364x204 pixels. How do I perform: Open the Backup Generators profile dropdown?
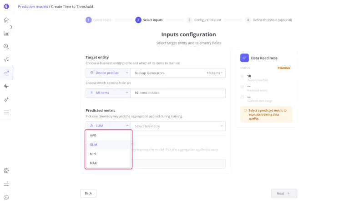click(x=178, y=73)
